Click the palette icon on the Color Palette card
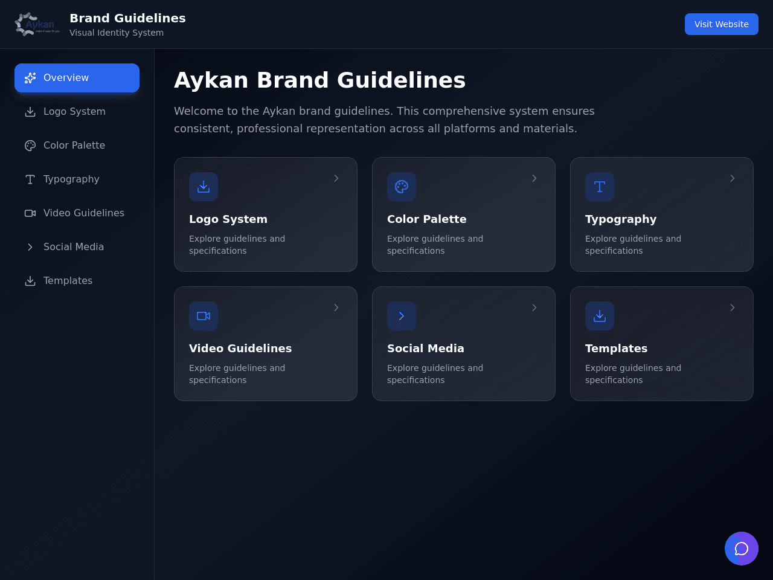Screen dimensions: 773x580 pos(402,187)
